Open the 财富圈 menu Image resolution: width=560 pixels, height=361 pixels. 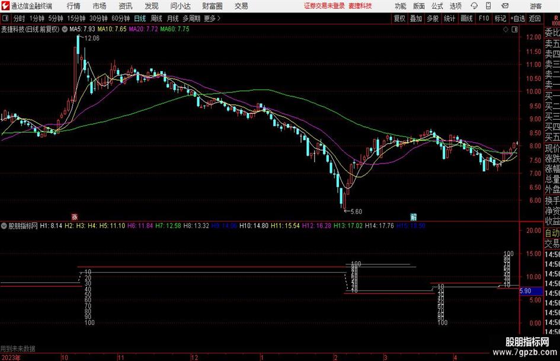212,6
